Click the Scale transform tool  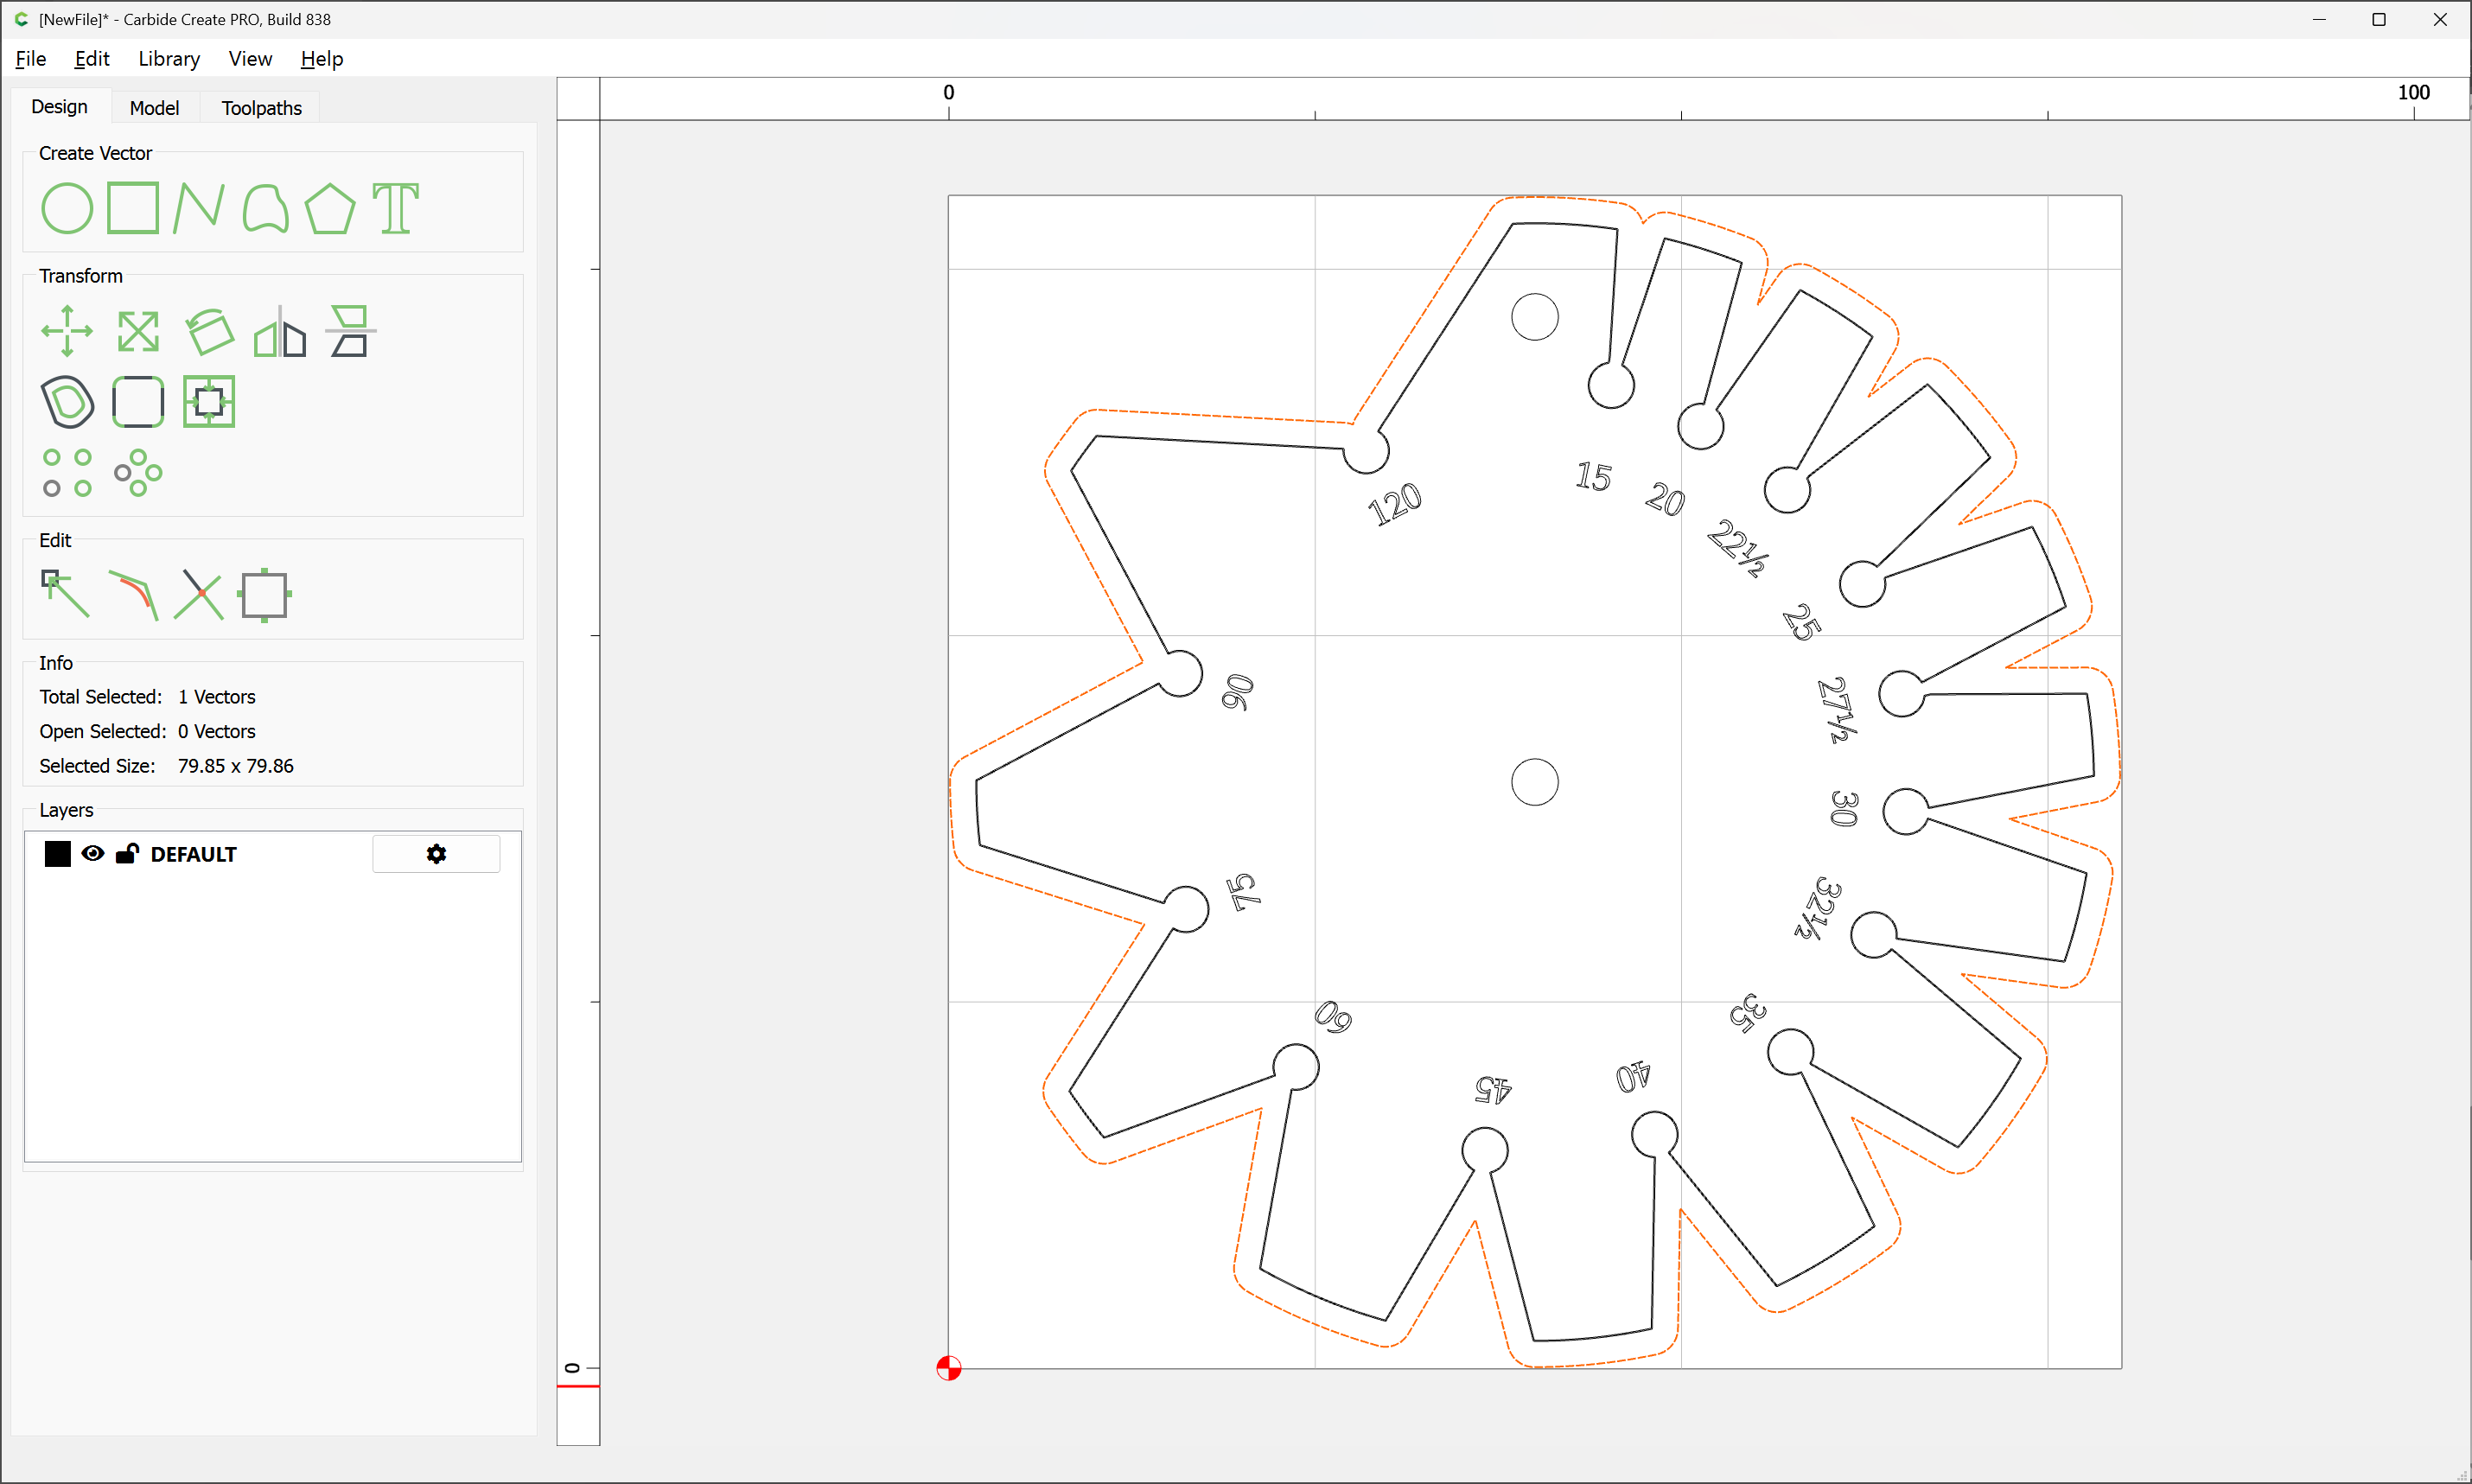[x=138, y=331]
